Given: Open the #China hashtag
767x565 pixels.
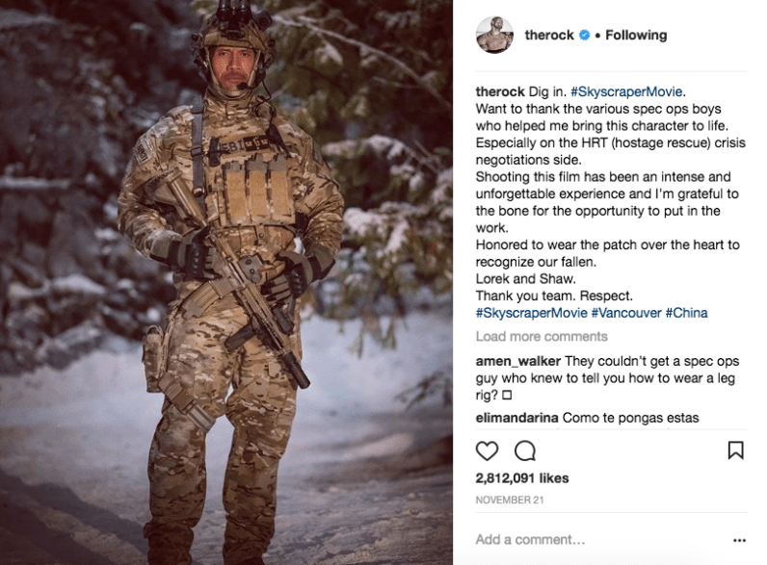Looking at the screenshot, I should pyautogui.click(x=686, y=313).
